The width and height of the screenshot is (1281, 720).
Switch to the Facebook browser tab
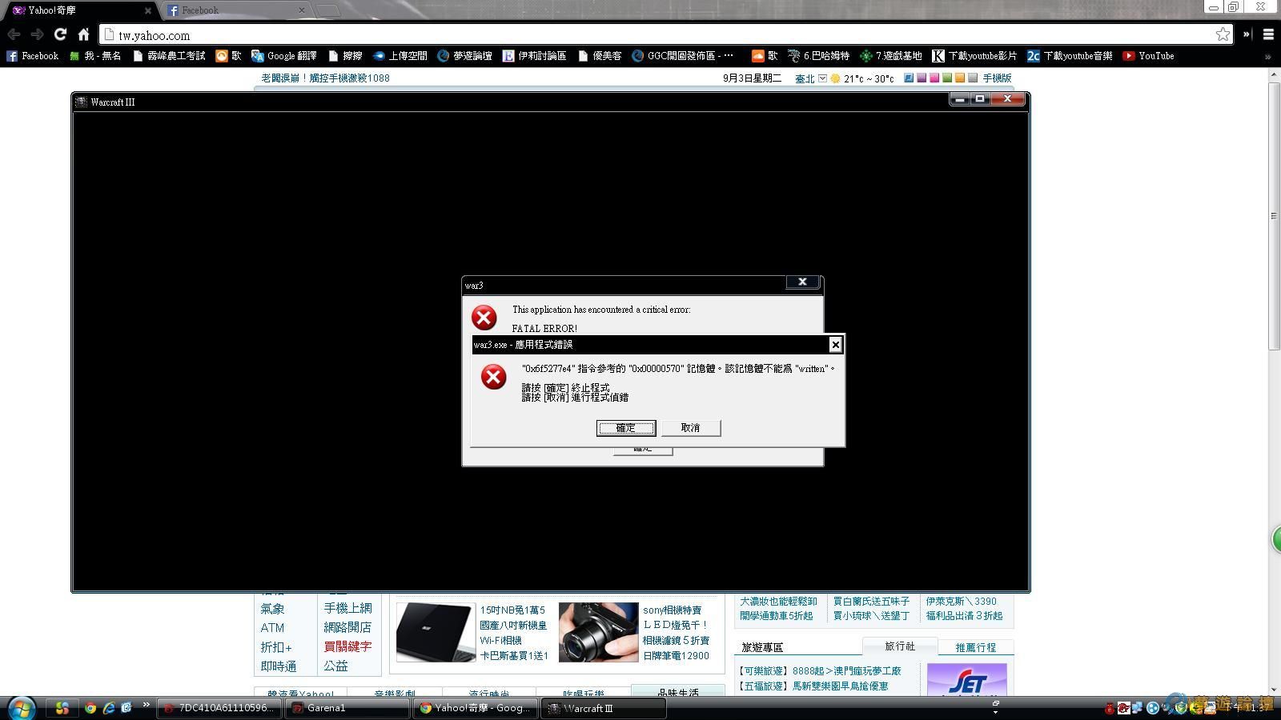pyautogui.click(x=232, y=10)
